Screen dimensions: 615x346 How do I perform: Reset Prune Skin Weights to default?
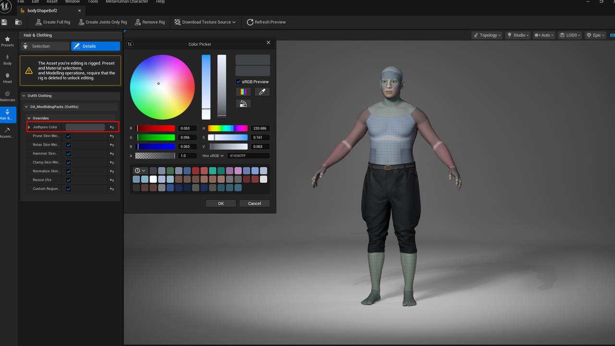[x=112, y=136]
